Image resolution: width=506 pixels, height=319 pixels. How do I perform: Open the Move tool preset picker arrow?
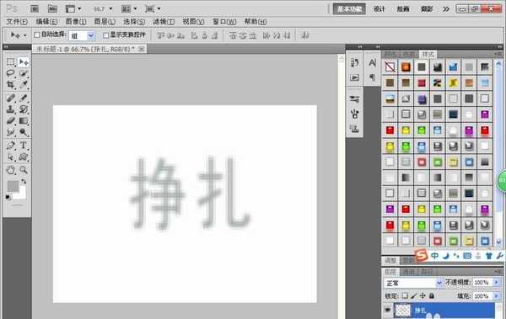[24, 35]
